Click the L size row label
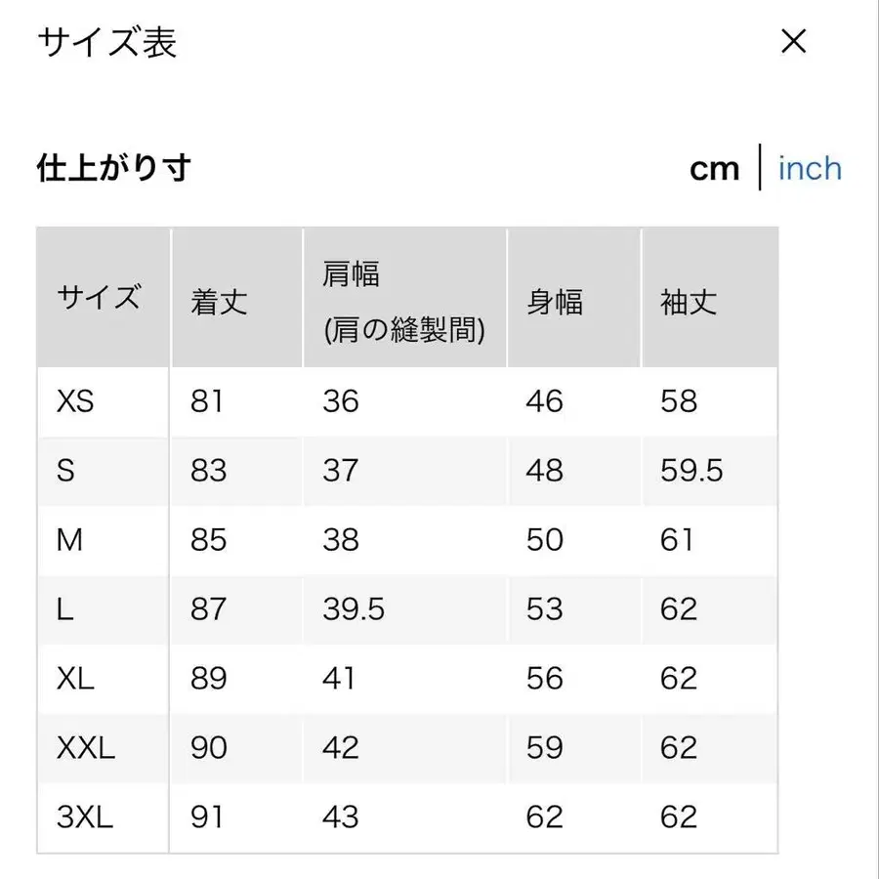 point(63,609)
